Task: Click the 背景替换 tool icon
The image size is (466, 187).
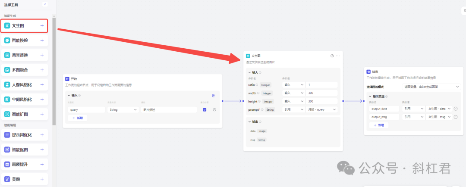Action: click(7, 55)
